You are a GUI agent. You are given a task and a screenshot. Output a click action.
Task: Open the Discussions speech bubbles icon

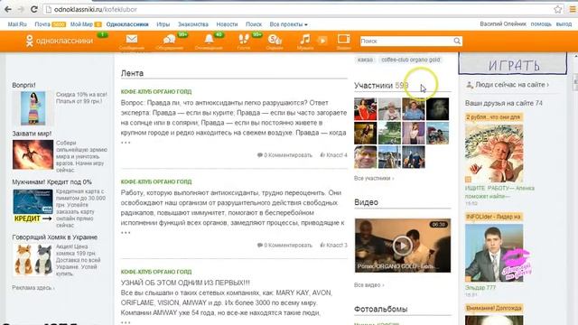pos(170,40)
